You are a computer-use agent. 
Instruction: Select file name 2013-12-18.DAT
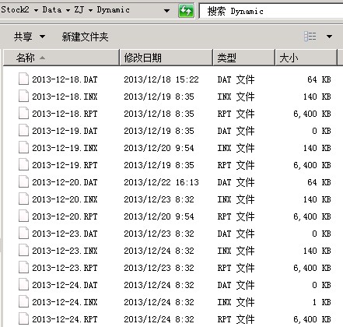coord(65,79)
